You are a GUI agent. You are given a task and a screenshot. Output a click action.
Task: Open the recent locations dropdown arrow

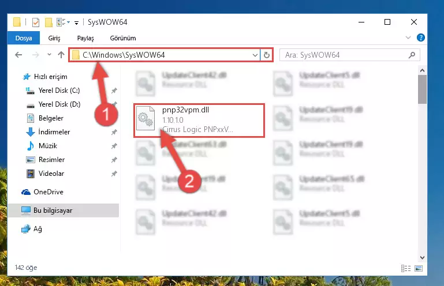[49, 54]
